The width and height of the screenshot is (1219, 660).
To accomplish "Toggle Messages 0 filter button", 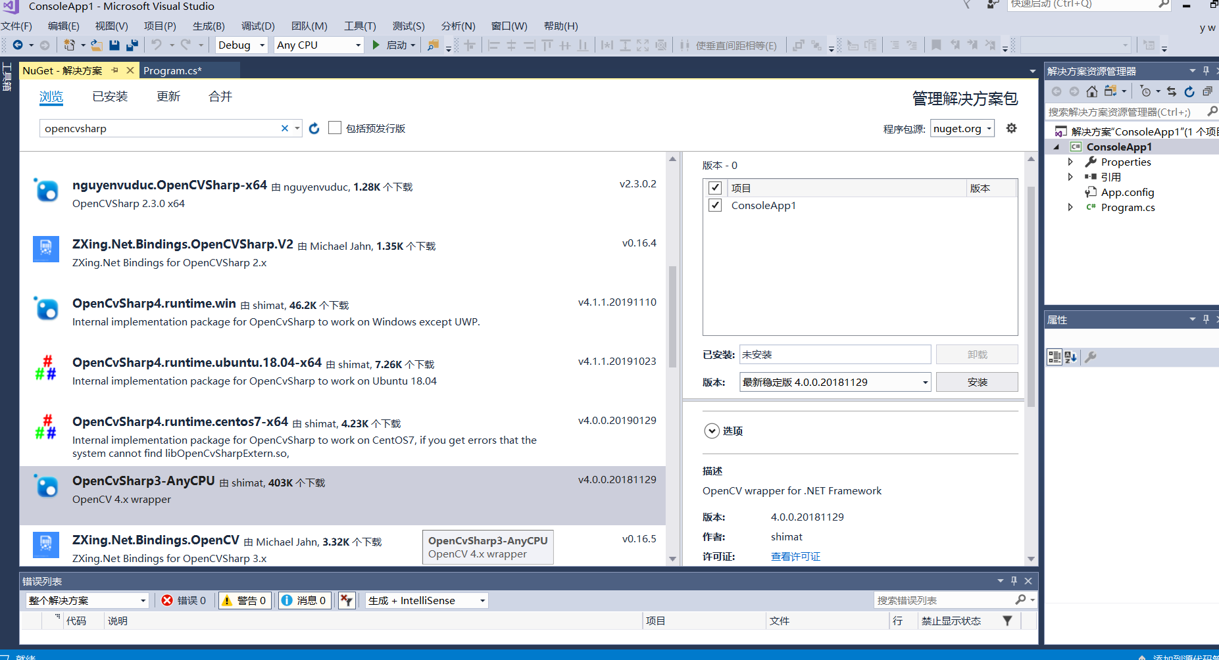I will pos(304,600).
